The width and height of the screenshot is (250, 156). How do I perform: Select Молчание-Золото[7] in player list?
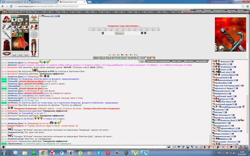(226, 142)
